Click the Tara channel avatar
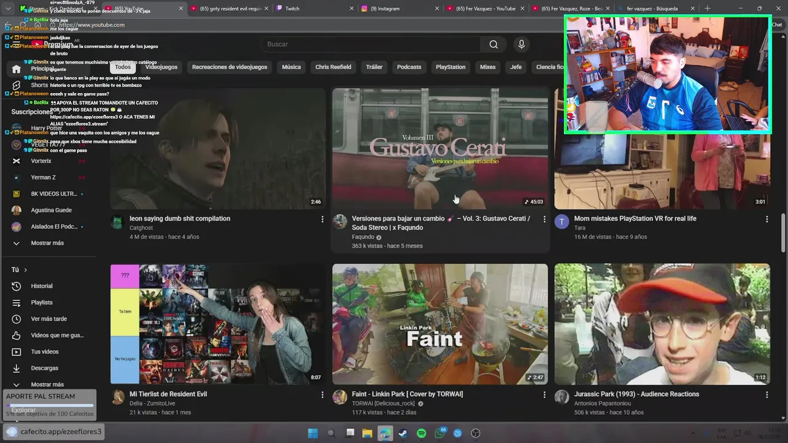 [561, 222]
